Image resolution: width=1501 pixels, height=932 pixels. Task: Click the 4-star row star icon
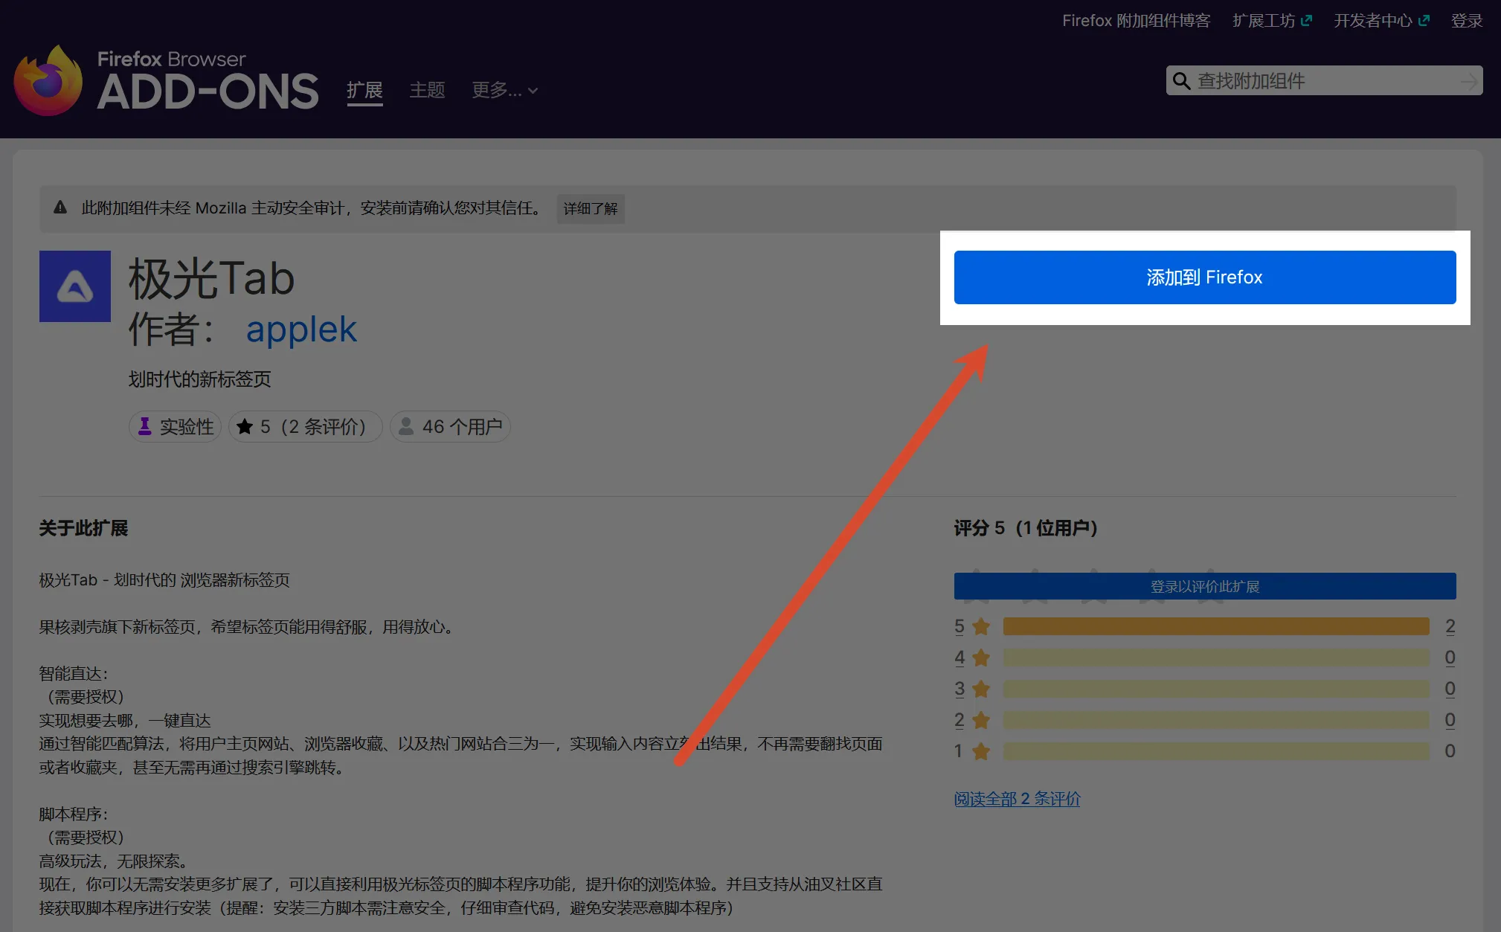click(x=981, y=658)
